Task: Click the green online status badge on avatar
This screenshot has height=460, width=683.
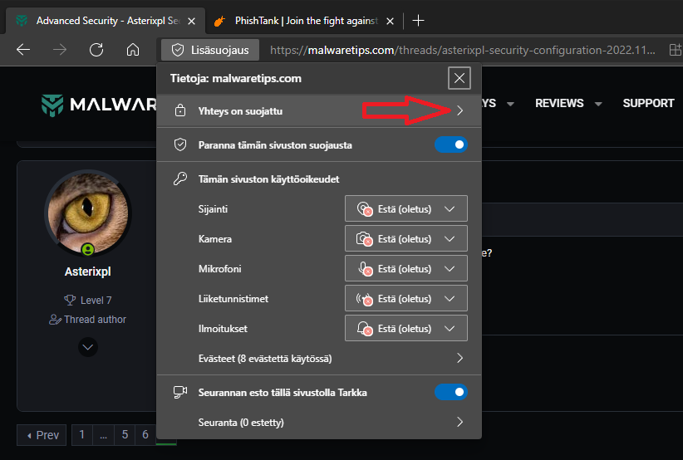Action: (x=88, y=250)
